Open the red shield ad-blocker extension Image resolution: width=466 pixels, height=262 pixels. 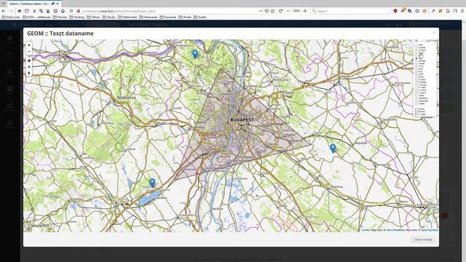point(395,11)
